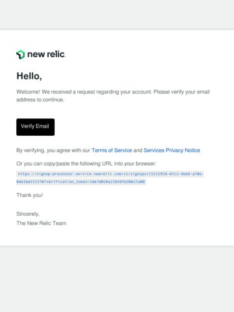Click the gray footer area below the email
Screen dimensions: 234x312
pos(117,279)
